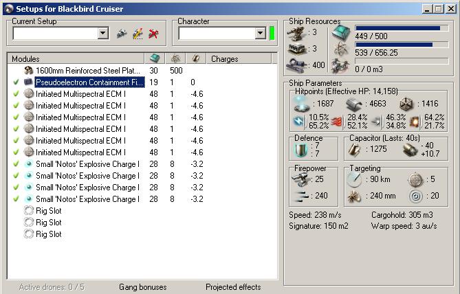Viewport: 460px width, 294px height.
Task: Click the turret hardpoints icon in Ship Resources
Action: pos(296,33)
